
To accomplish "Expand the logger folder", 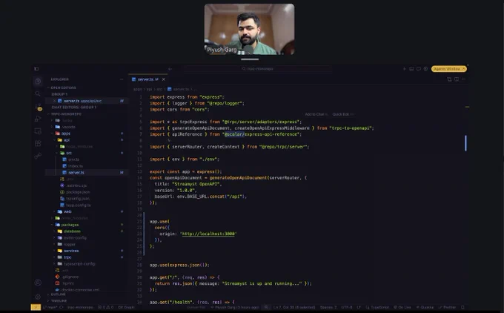I will (70, 244).
